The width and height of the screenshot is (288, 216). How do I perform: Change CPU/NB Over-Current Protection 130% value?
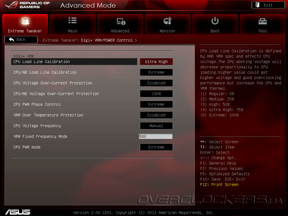pyautogui.click(x=156, y=94)
